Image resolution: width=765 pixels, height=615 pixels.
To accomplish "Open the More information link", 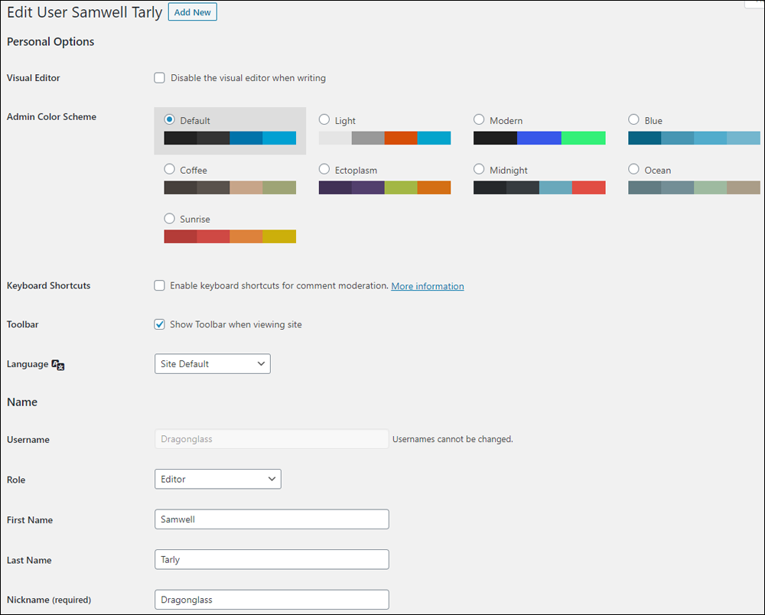I will pos(428,286).
